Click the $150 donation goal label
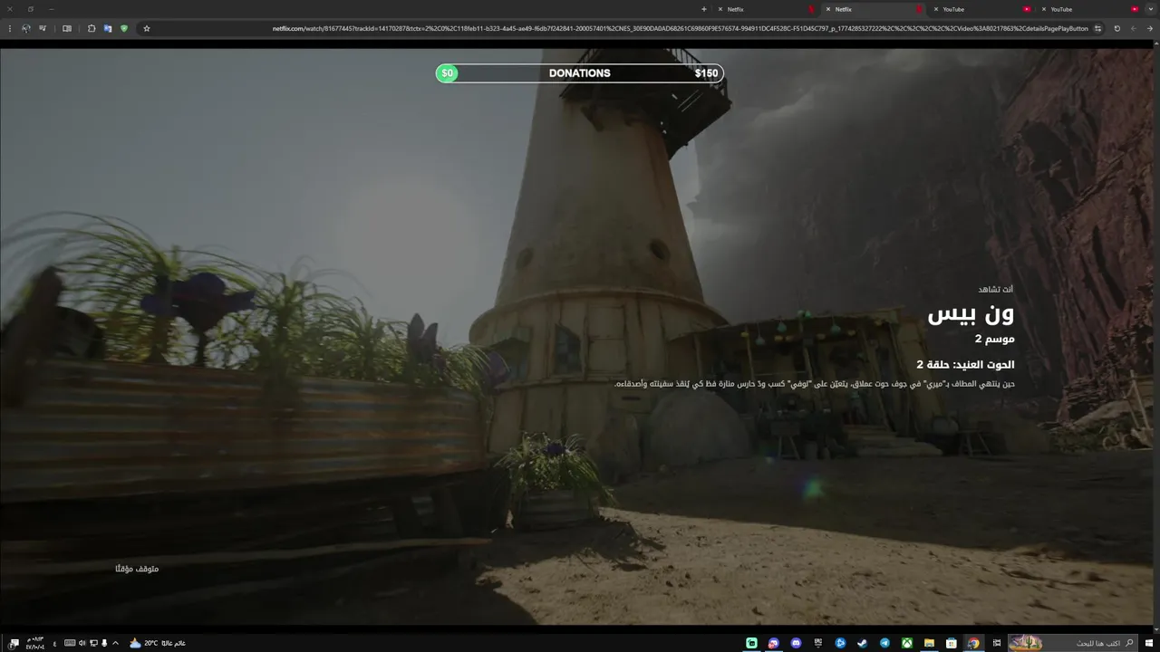The image size is (1160, 652). point(706,73)
